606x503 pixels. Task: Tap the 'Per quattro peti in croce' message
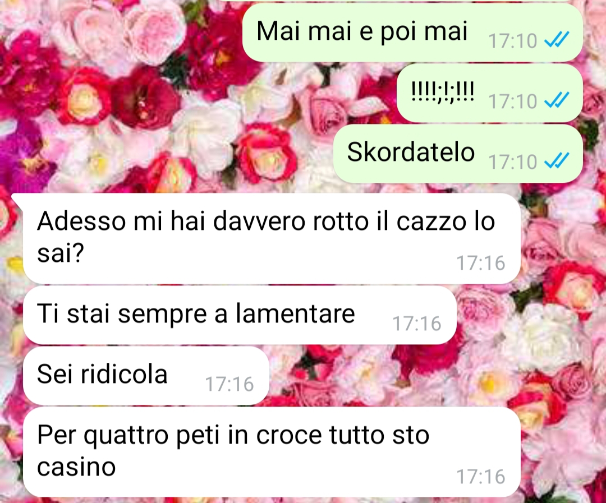pos(272,452)
